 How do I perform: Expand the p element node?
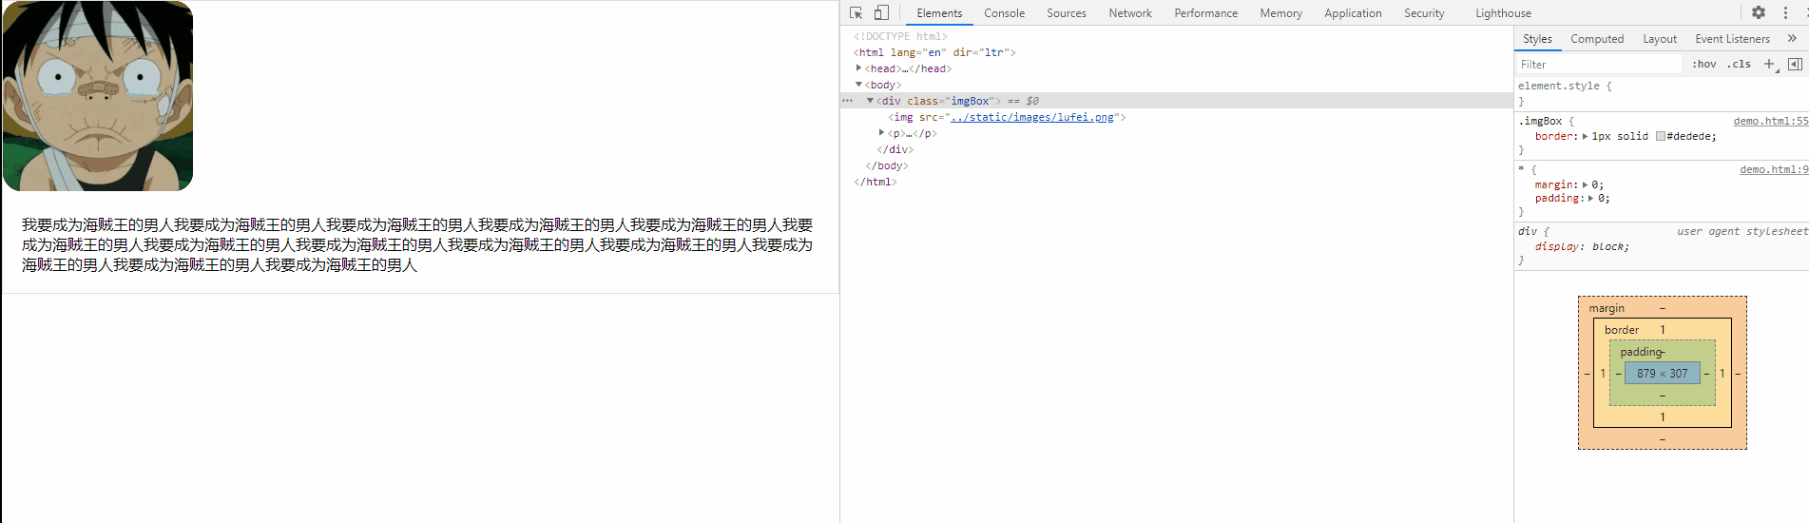click(881, 133)
